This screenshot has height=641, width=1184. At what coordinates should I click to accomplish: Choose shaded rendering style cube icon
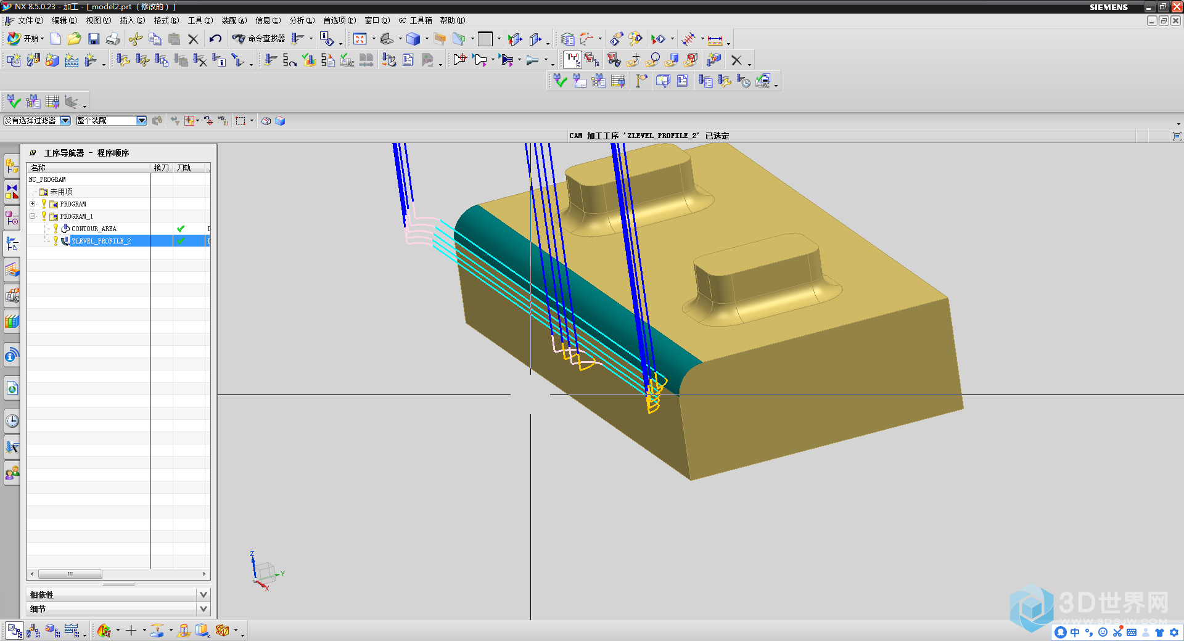click(x=413, y=39)
